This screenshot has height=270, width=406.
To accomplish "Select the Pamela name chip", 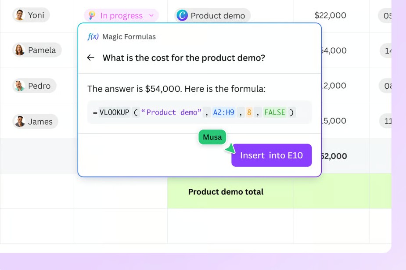I will tap(37, 50).
